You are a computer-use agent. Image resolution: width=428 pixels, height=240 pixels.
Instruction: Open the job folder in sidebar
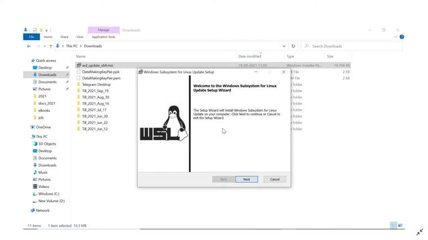(x=41, y=117)
